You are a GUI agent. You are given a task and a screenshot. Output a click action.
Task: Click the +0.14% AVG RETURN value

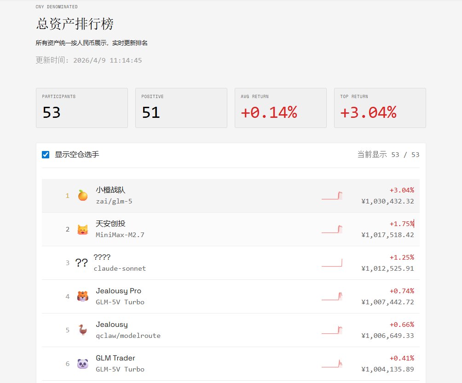click(x=265, y=112)
